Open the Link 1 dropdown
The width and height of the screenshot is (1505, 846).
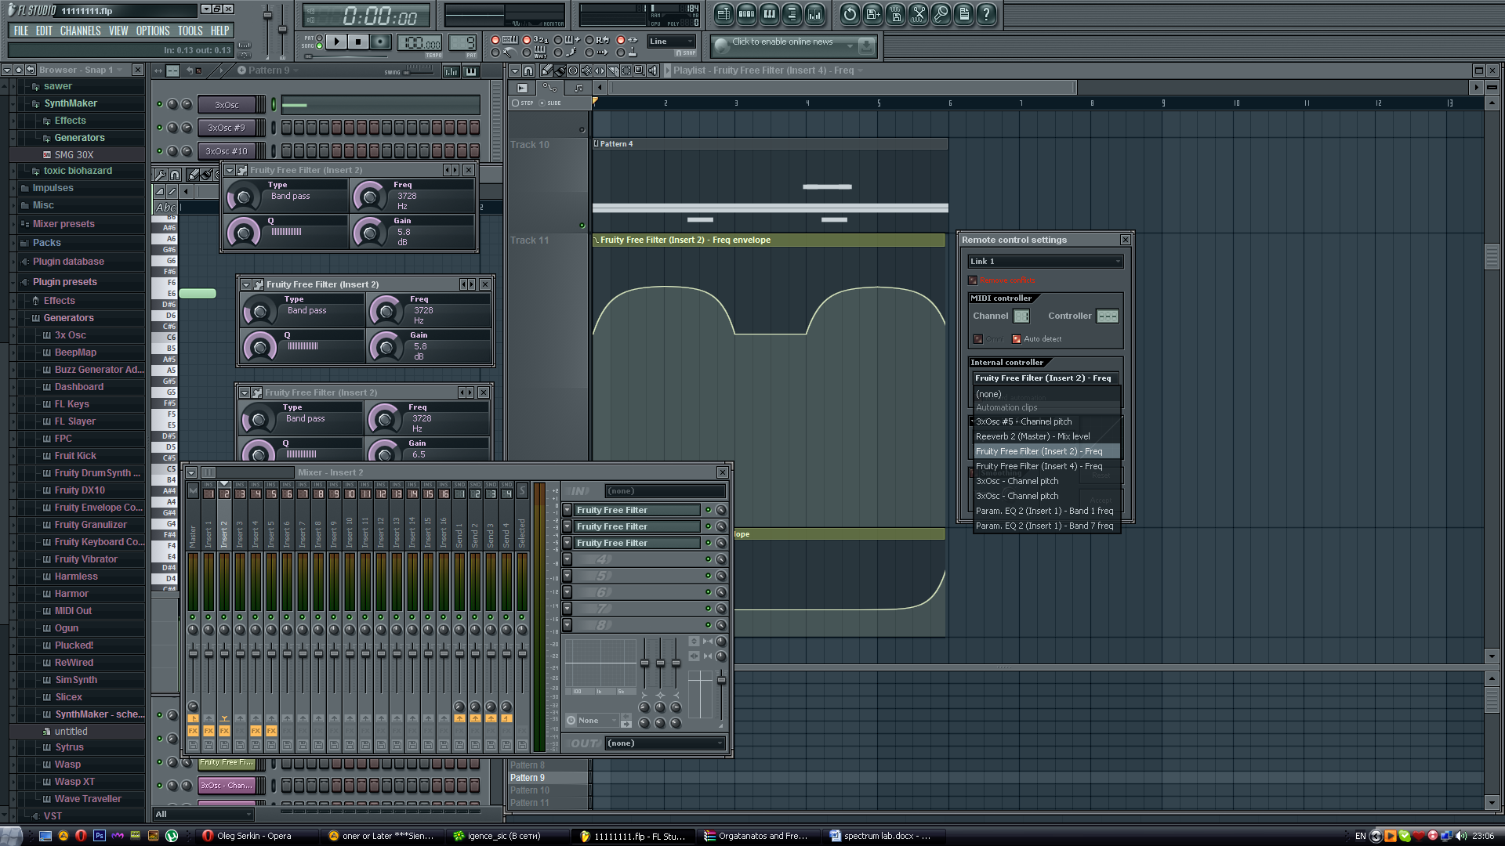[x=1046, y=262]
